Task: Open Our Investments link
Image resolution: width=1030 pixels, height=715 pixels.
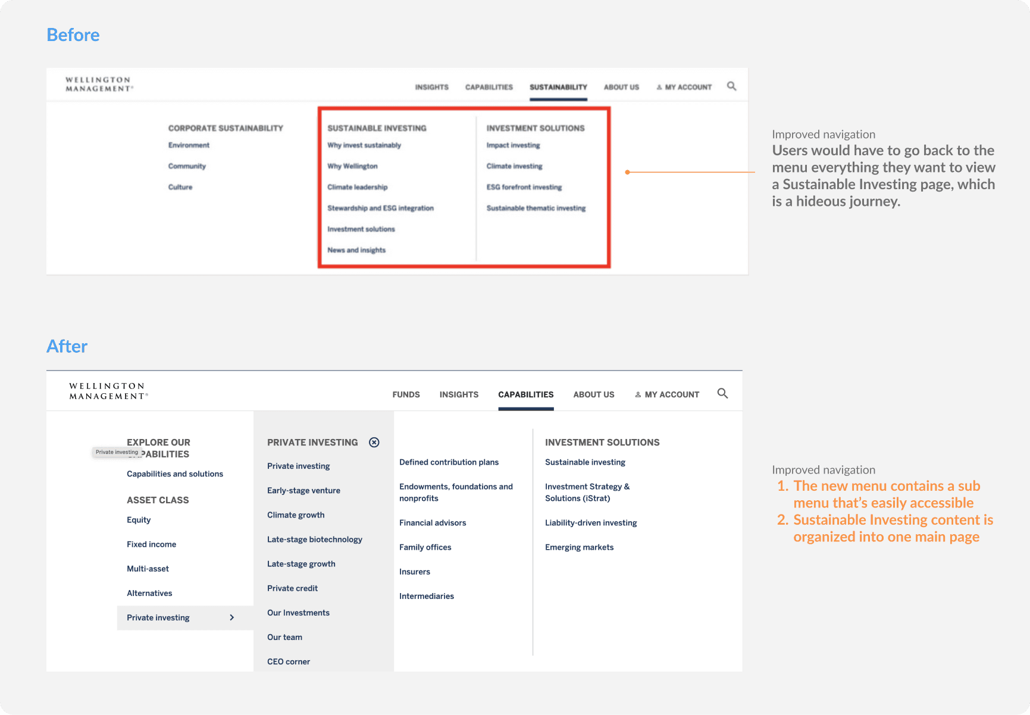Action: click(x=298, y=613)
